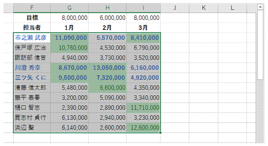268x146 pixels.
Task: Click the scroll up arrow button
Action: (260, 7)
